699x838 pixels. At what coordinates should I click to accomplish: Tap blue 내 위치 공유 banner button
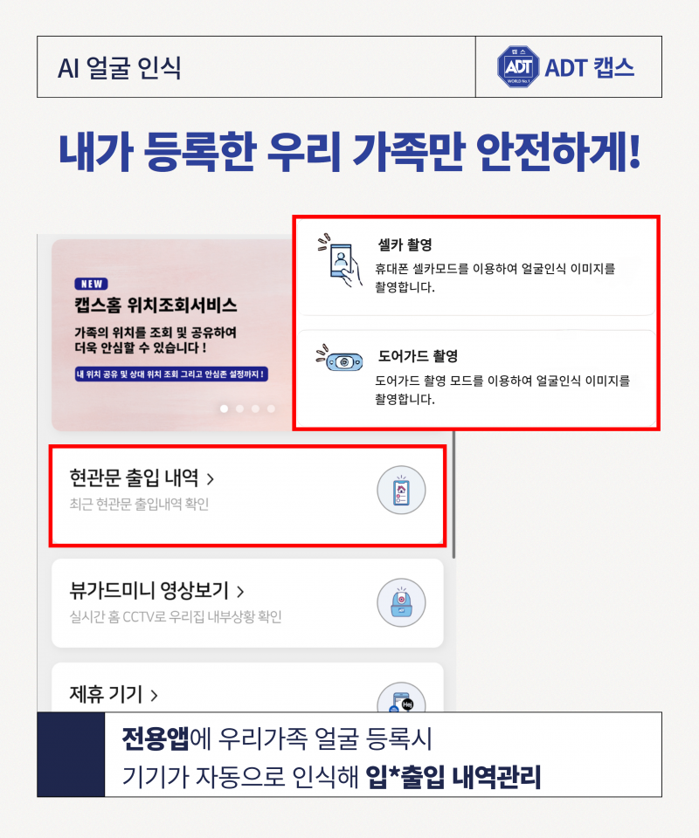171,374
